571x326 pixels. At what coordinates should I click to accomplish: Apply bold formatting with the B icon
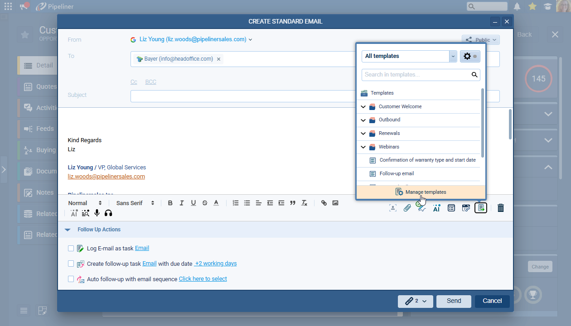point(170,203)
